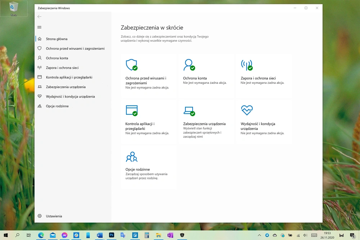The width and height of the screenshot is (360, 240).
Task: Open the Zapora i ochrona sieci tile title
Action: pos(258,78)
